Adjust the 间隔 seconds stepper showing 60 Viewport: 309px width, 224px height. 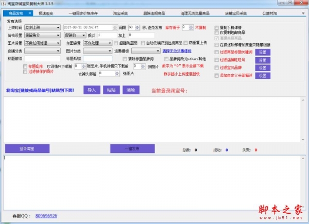(138, 27)
